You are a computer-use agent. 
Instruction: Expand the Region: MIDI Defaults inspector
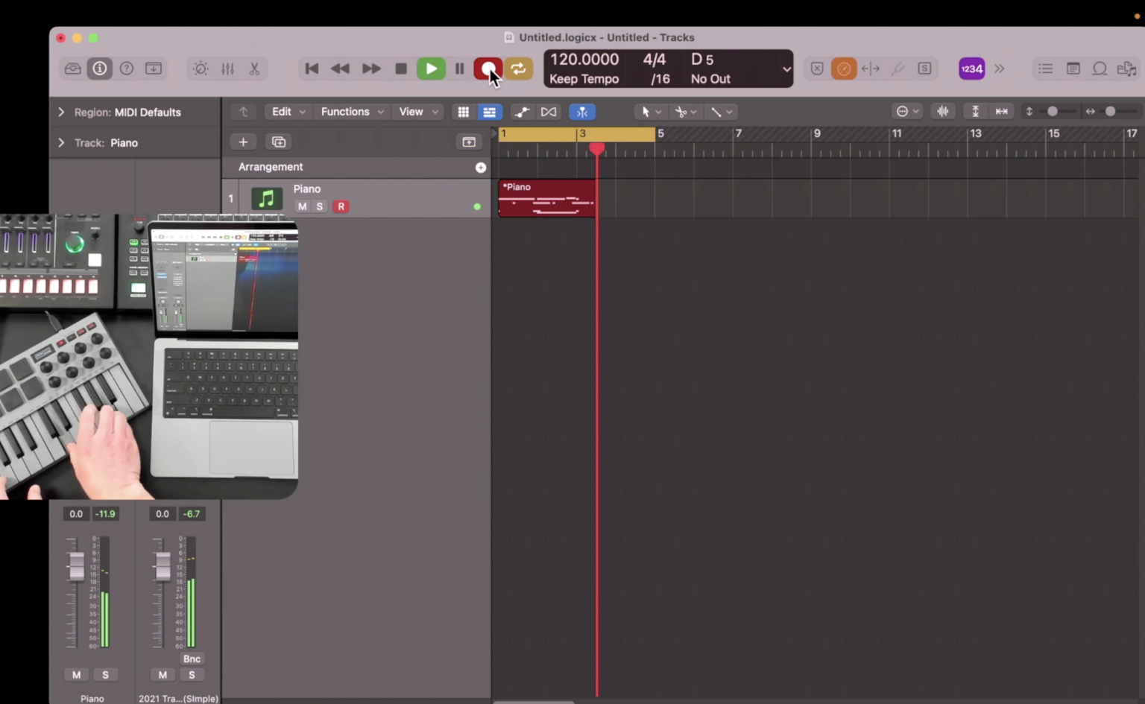pos(61,112)
